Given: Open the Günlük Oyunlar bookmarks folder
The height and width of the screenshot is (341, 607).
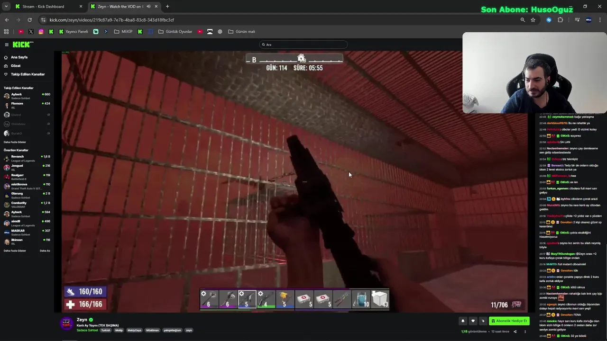Looking at the screenshot, I should point(175,32).
